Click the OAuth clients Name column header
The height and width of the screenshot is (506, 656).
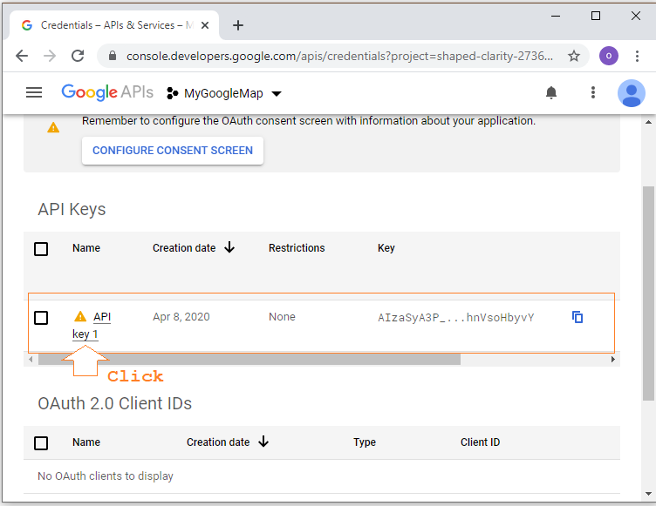(86, 442)
